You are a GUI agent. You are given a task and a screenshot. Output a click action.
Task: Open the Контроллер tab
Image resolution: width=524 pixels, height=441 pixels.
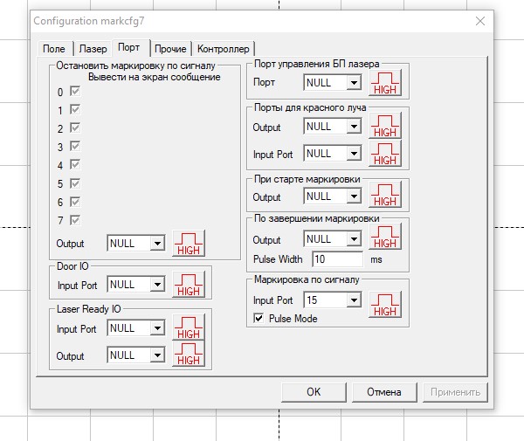(224, 49)
